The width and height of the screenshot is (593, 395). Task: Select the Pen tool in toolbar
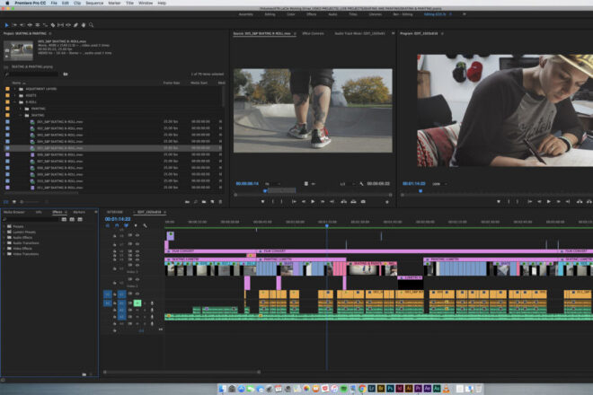click(75, 25)
